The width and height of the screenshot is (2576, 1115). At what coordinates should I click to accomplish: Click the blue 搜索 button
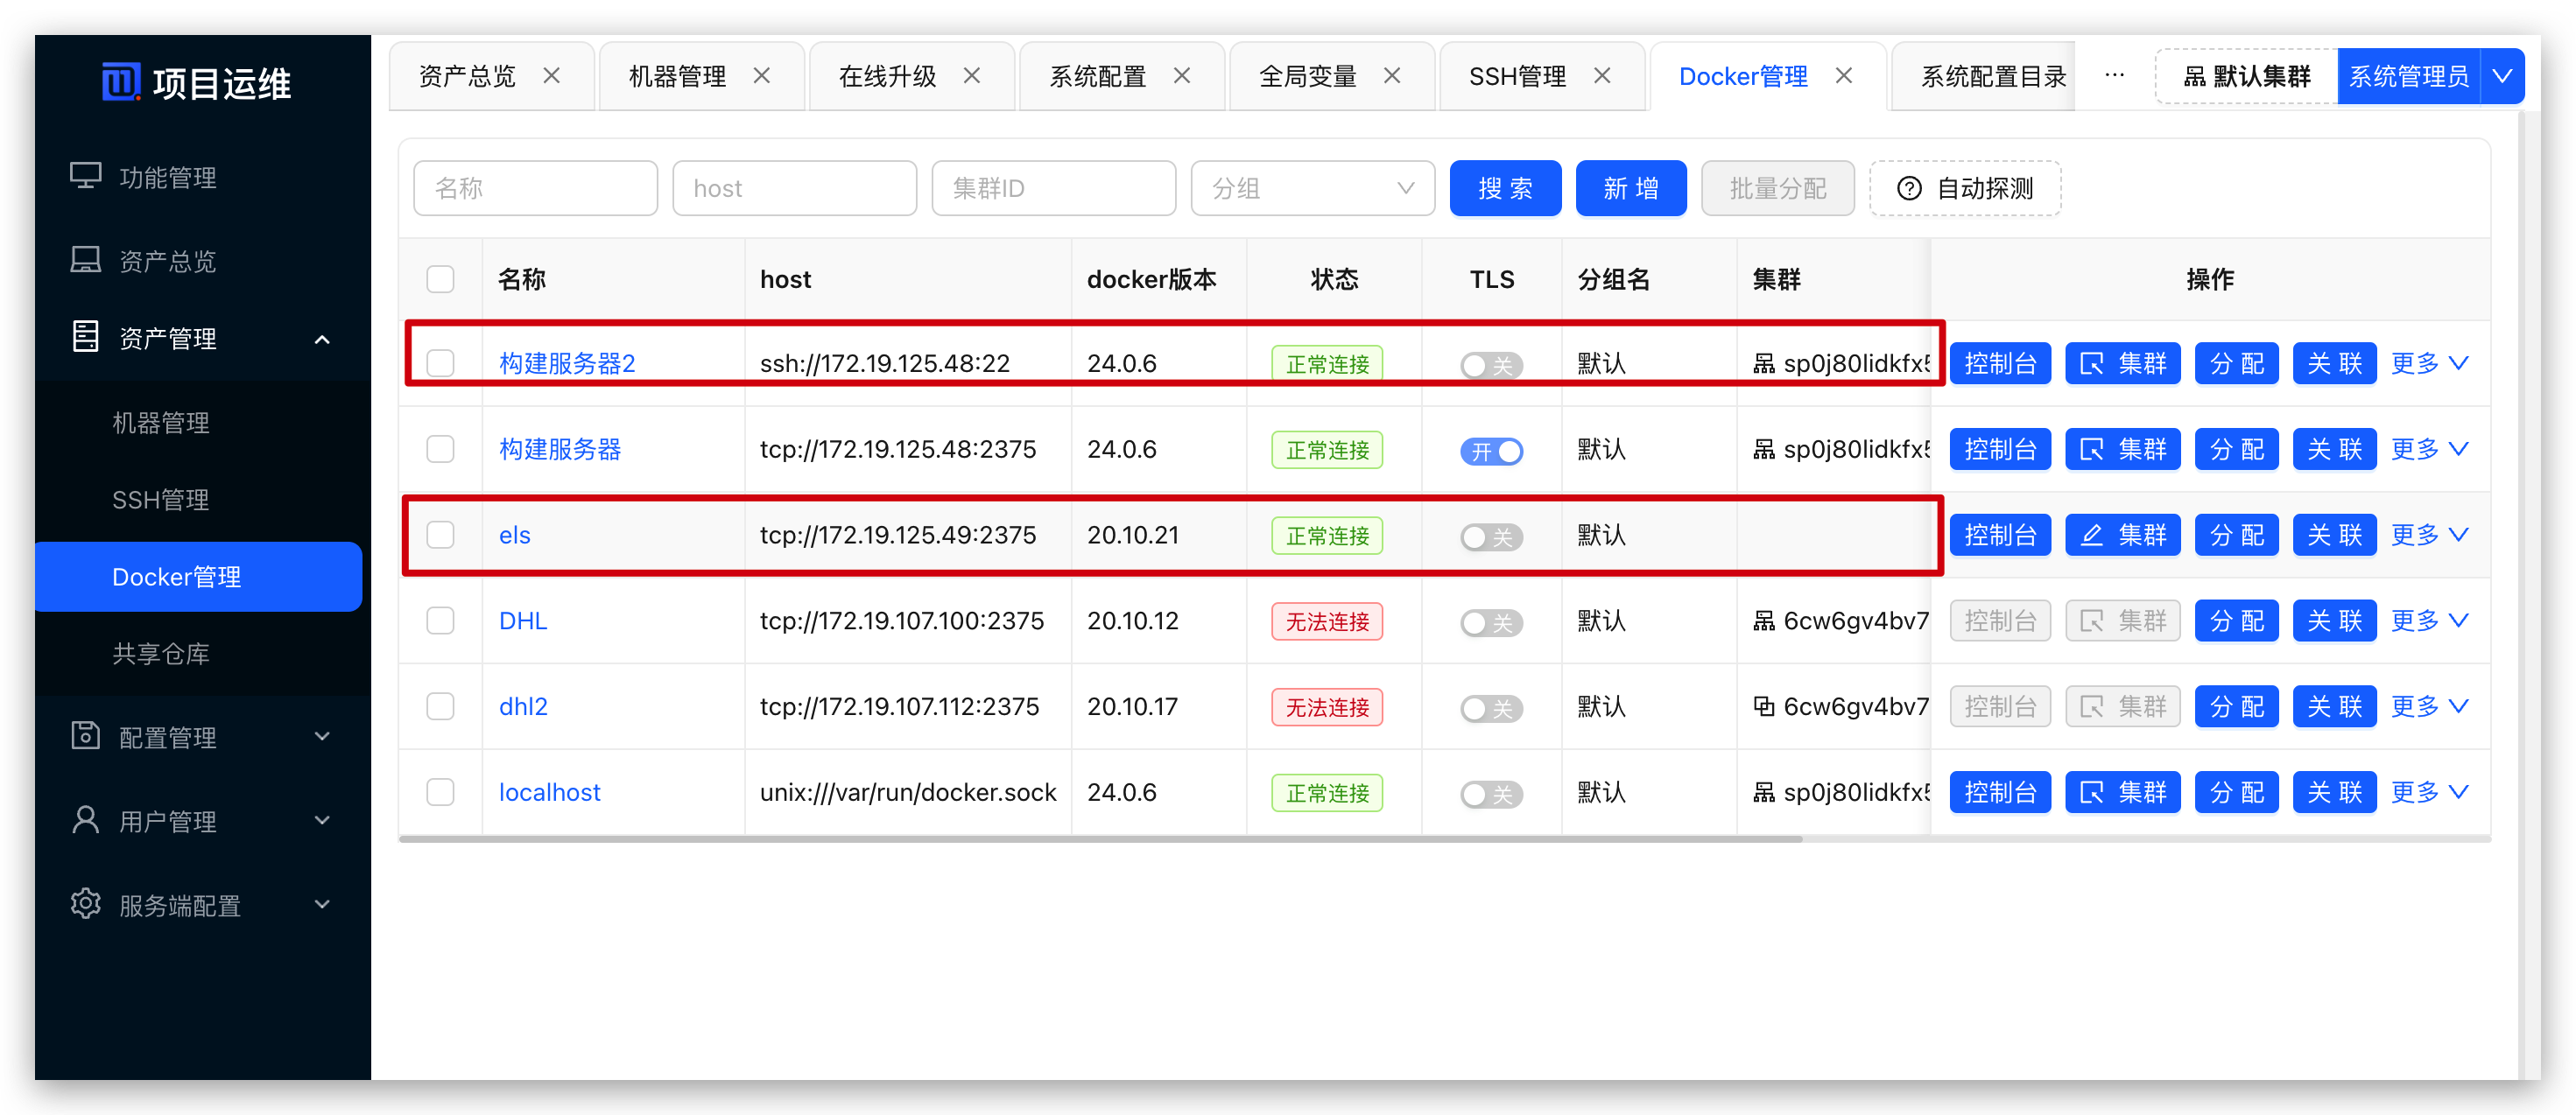click(1505, 189)
